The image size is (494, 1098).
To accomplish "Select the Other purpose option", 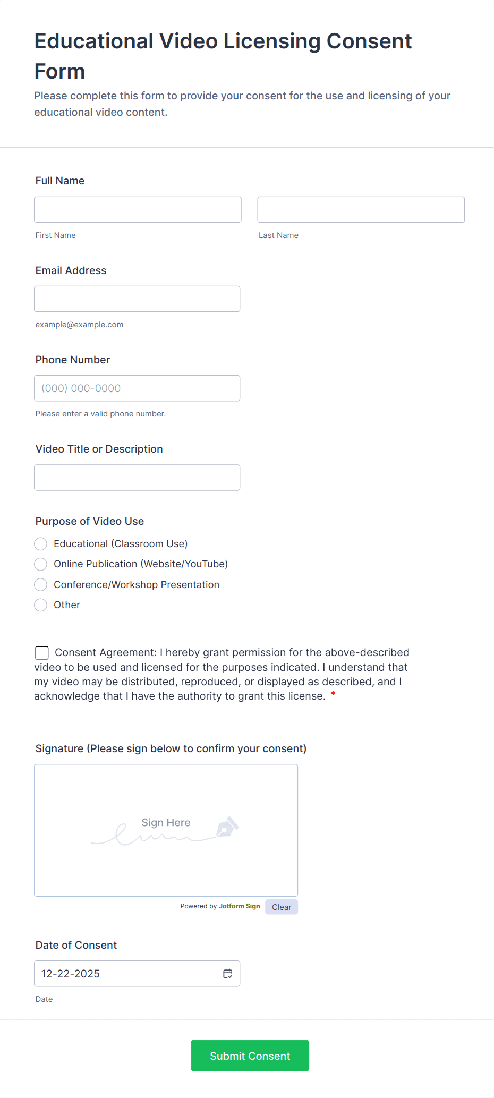I will point(40,605).
